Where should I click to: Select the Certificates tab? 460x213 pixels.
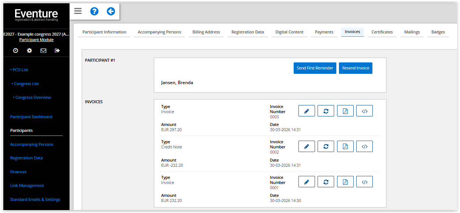click(382, 32)
